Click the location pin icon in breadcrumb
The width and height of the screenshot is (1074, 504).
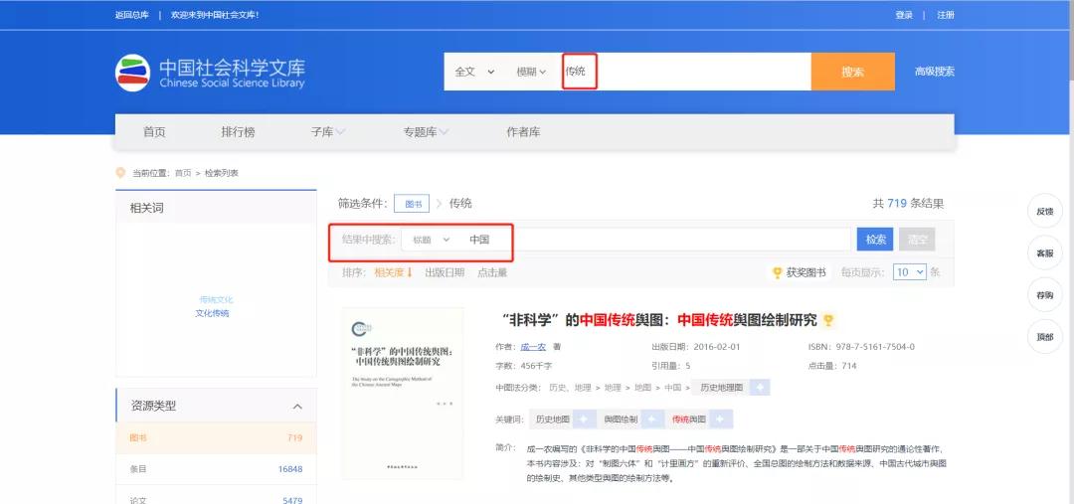coord(121,173)
